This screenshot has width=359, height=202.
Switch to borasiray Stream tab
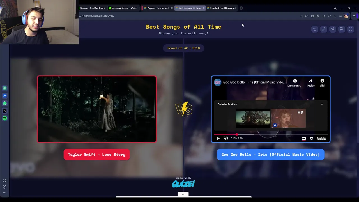pos(123,8)
